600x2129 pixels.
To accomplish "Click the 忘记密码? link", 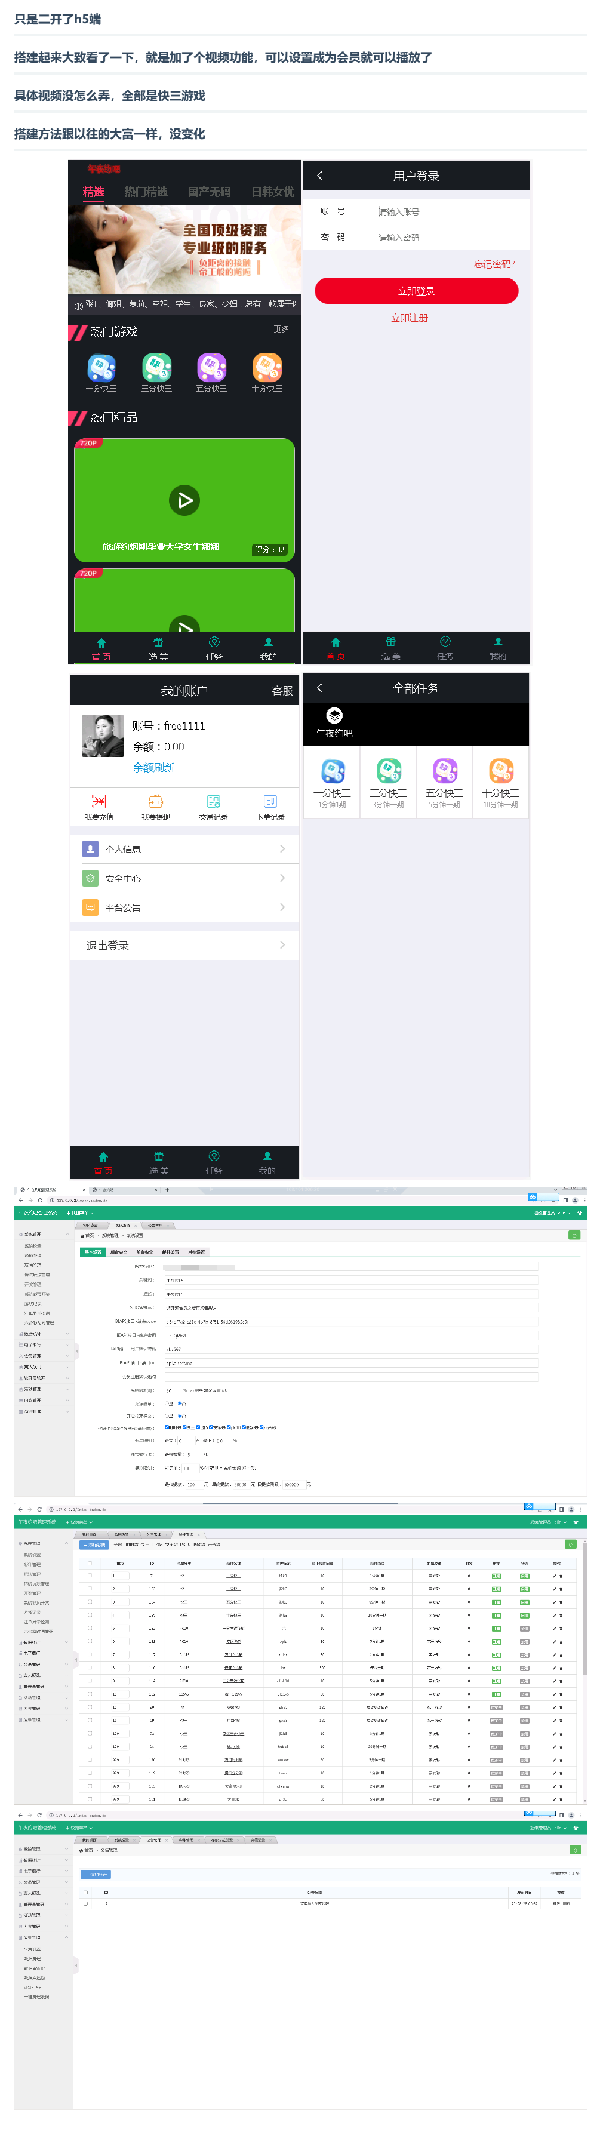I will click(x=493, y=264).
